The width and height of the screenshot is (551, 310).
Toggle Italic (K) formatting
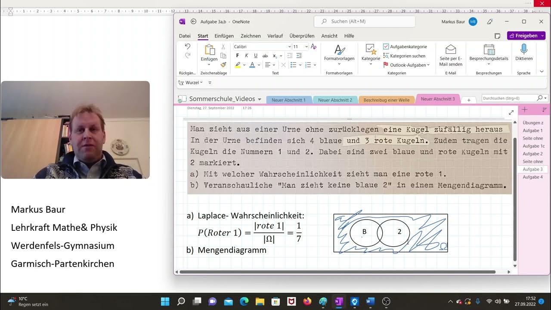(x=247, y=56)
